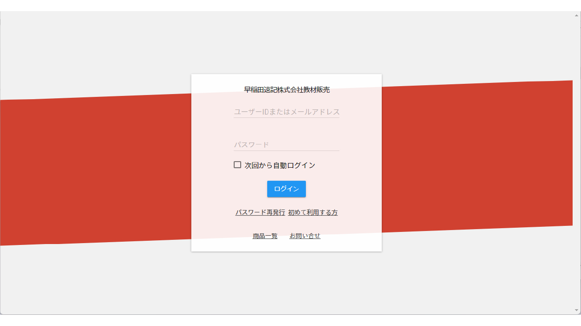The image size is (581, 326).
Task: Click blank space between ID and password fields
Action: (286, 129)
